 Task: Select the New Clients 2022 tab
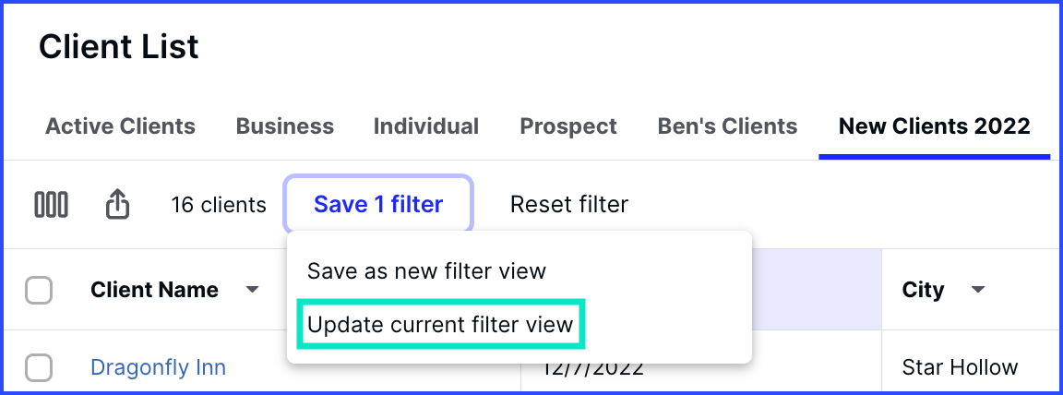point(934,126)
